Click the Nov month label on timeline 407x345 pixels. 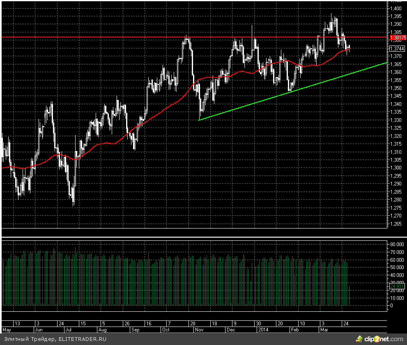tap(199, 329)
